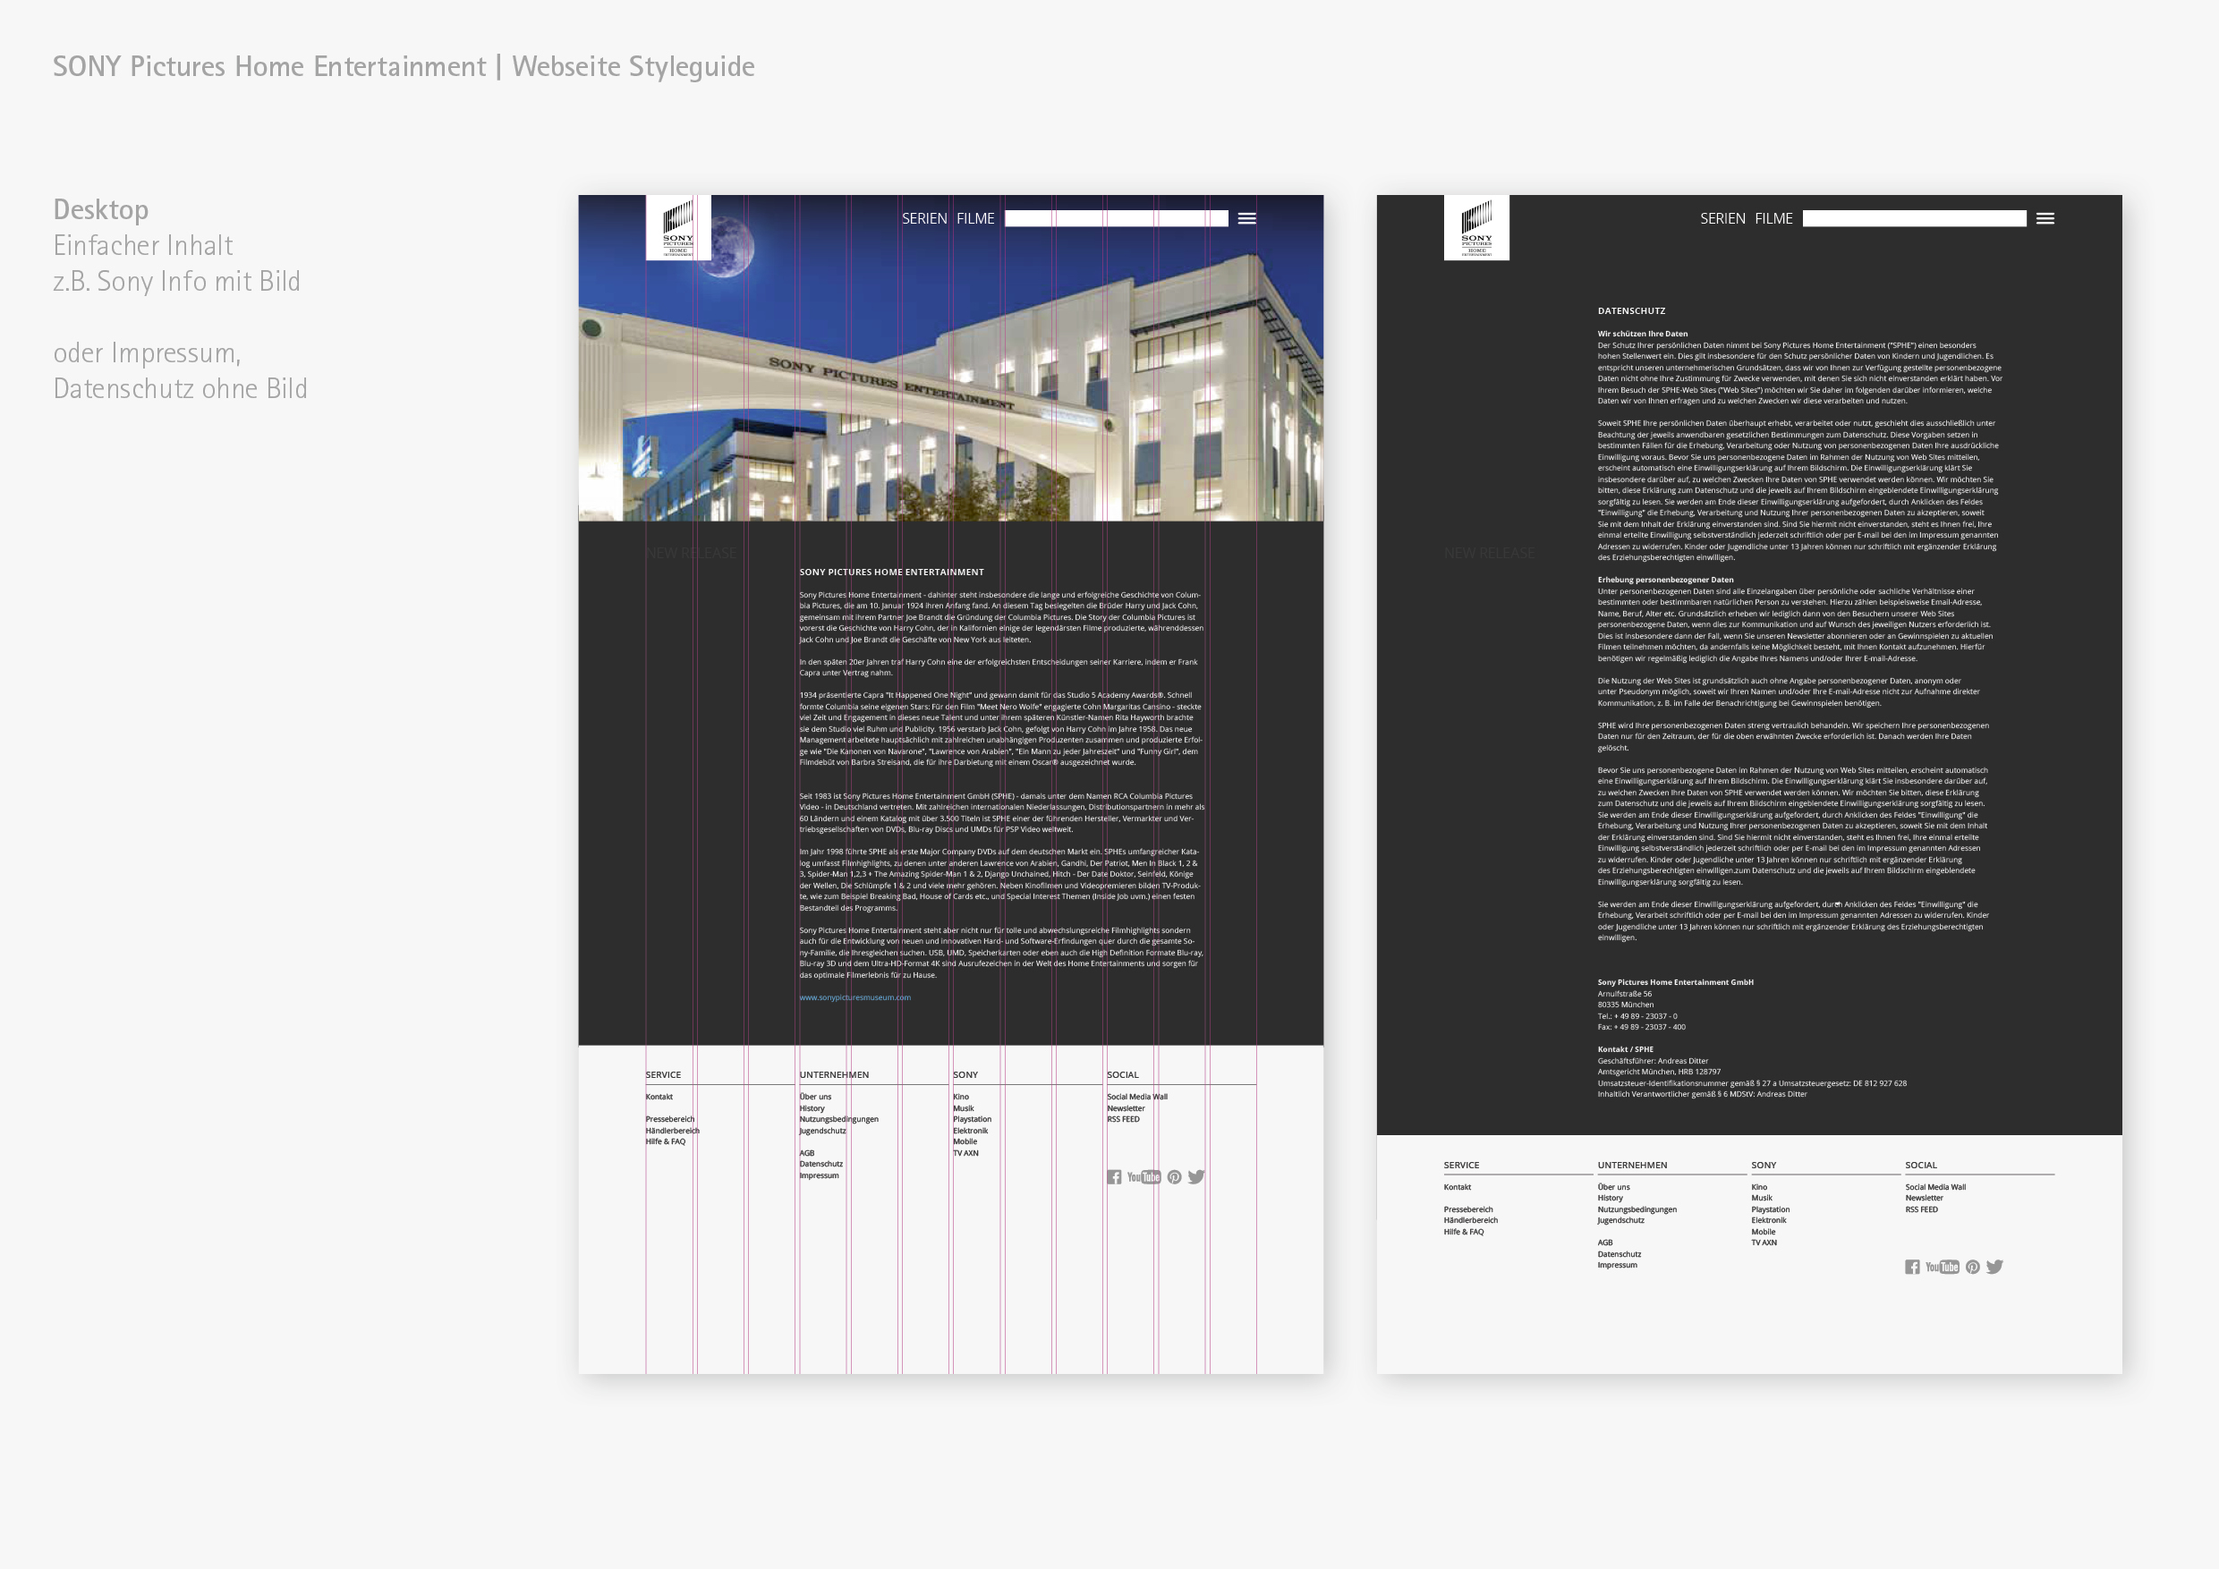Image resolution: width=2219 pixels, height=1569 pixels.
Task: Click the YouTube icon in the left mockup footer
Action: click(x=1144, y=1177)
